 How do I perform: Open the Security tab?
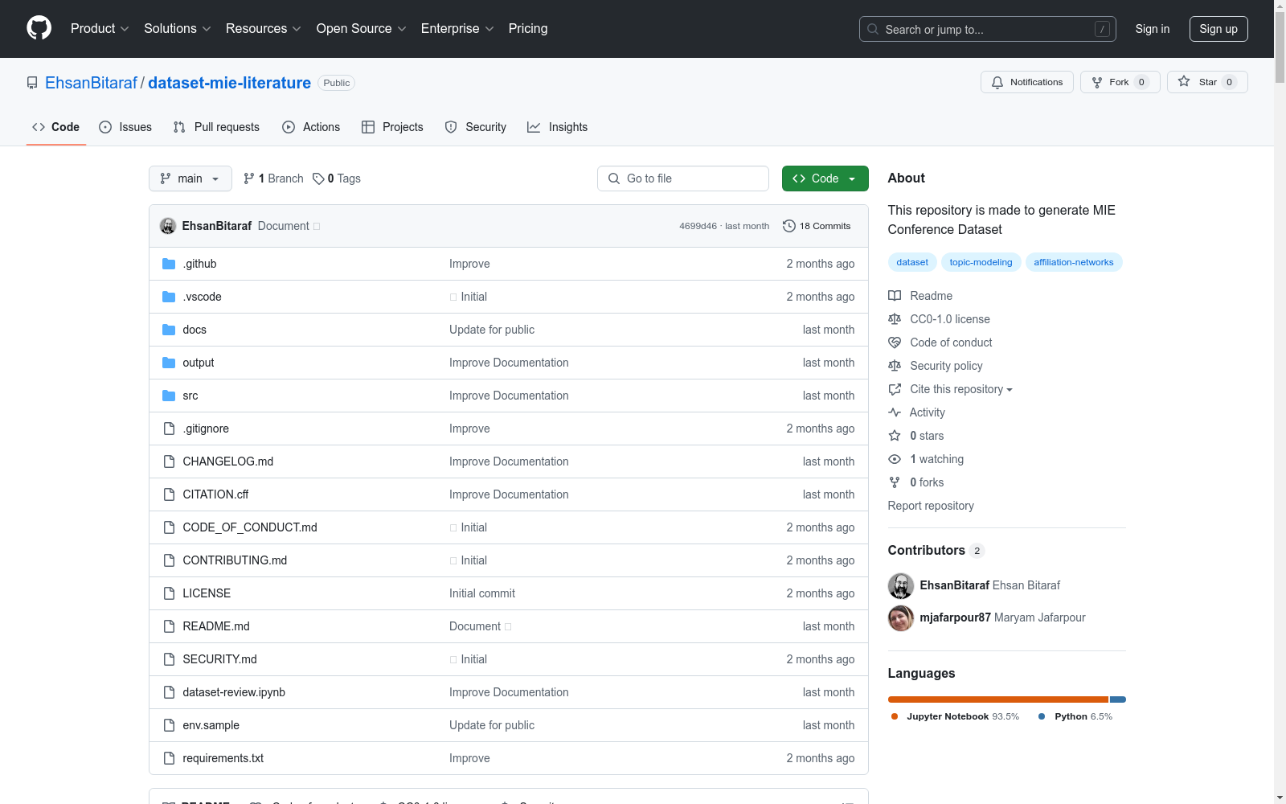[476, 127]
